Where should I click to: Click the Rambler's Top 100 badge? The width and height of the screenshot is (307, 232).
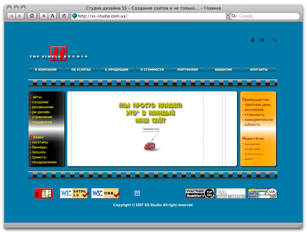pos(200,194)
